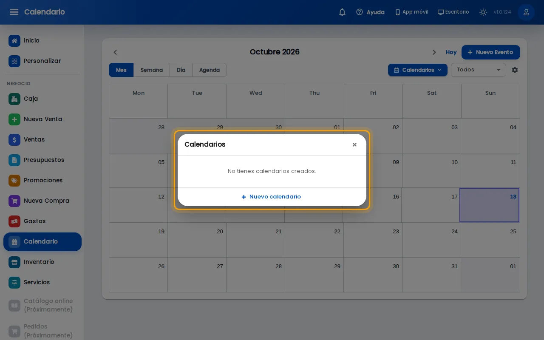This screenshot has width=544, height=340.
Task: Expand the Calendarios dropdown button
Action: [x=418, y=70]
